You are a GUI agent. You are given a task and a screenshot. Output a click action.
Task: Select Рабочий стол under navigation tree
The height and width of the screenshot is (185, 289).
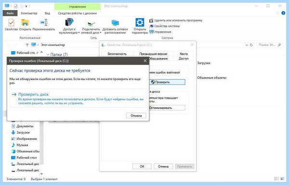tap(24, 158)
